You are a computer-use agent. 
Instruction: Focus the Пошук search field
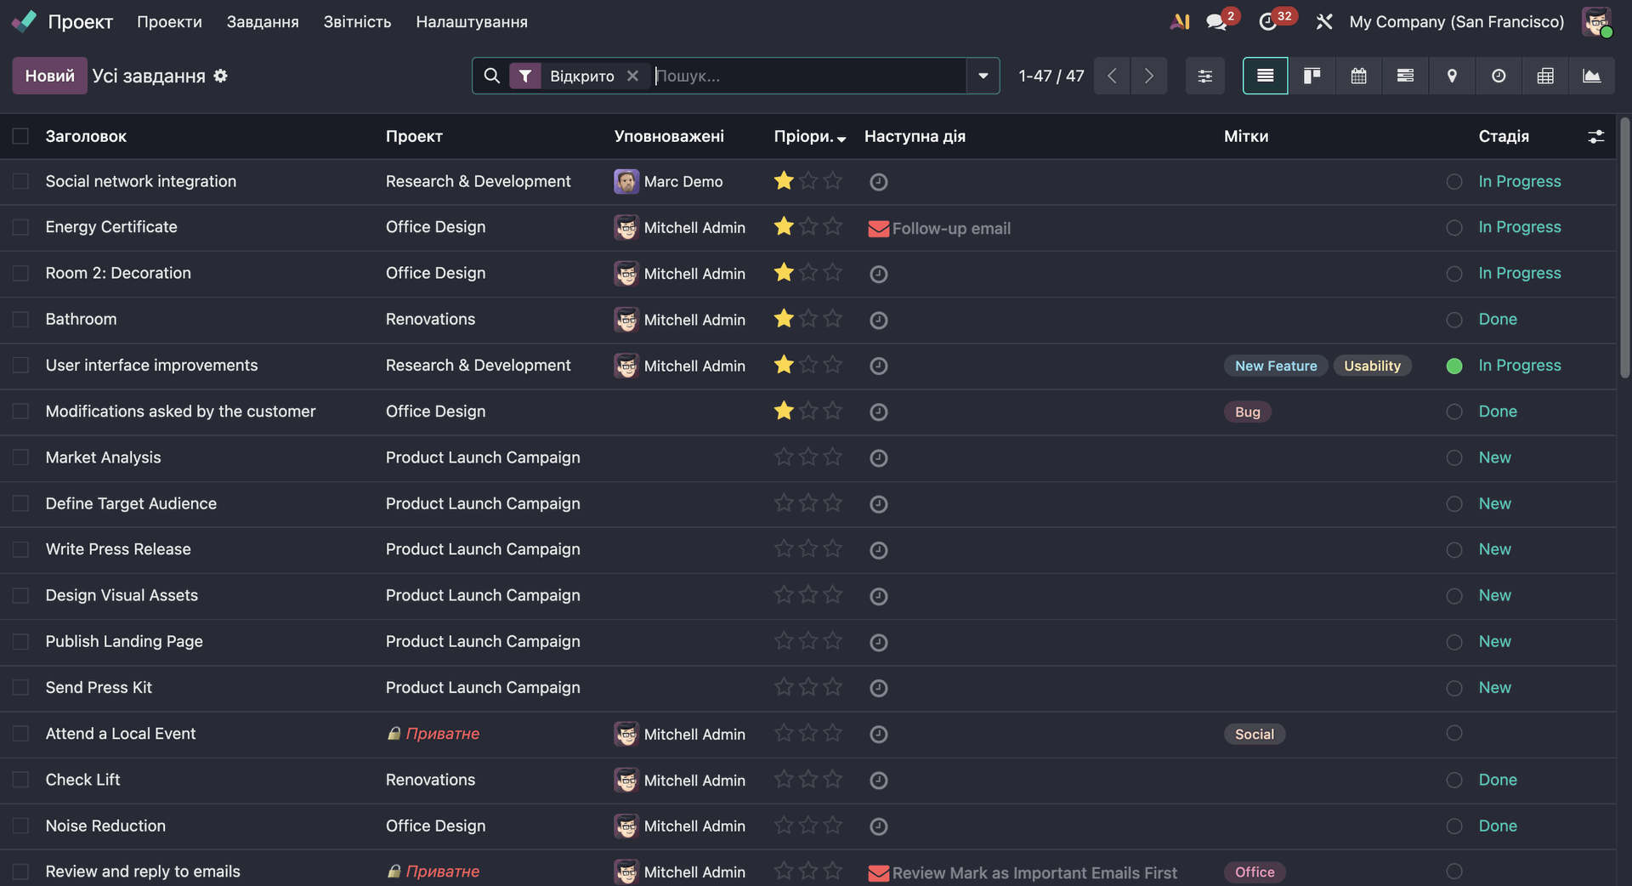coord(807,76)
